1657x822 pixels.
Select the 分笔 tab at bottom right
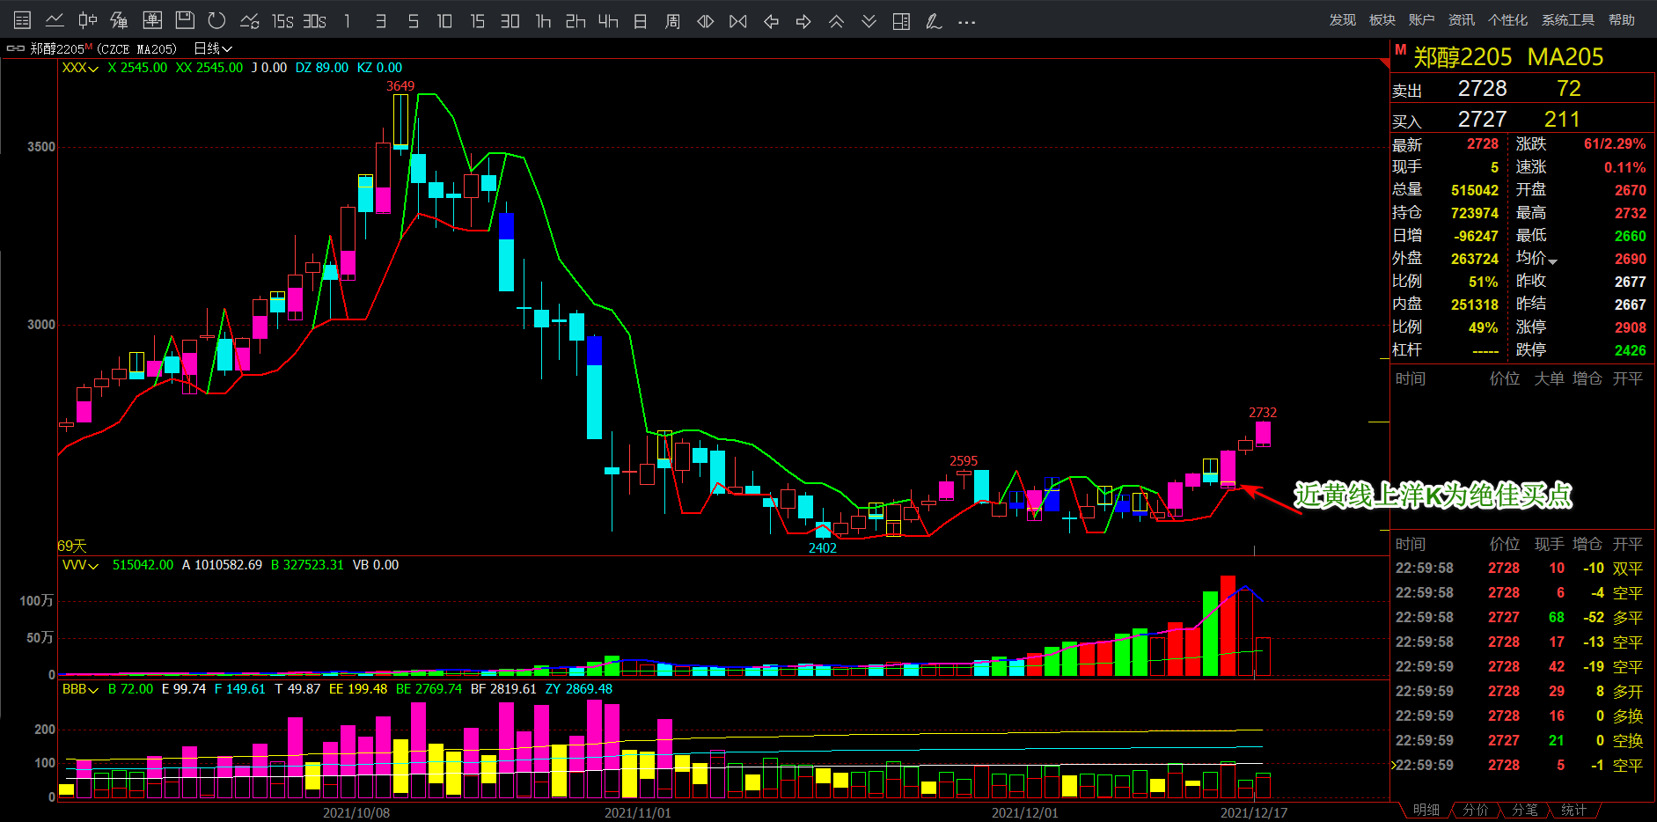tap(1524, 810)
